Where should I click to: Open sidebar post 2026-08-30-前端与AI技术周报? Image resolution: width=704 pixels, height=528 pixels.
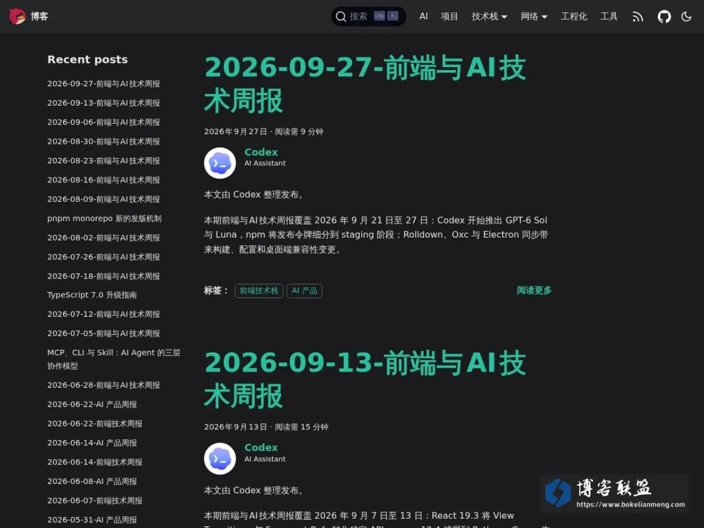tap(104, 141)
